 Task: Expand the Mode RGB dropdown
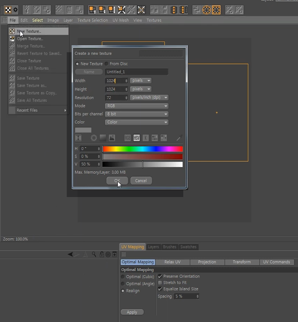137,106
